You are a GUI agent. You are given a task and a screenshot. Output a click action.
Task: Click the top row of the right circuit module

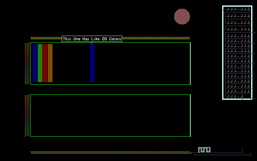pos(237,9)
